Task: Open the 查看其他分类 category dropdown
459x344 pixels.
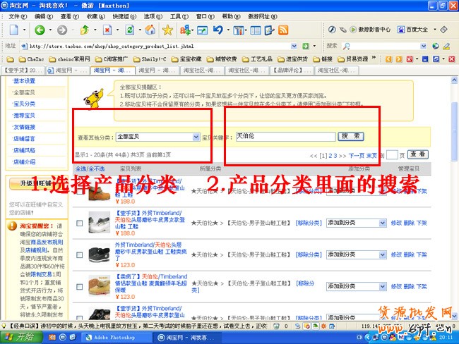Action: click(196, 137)
